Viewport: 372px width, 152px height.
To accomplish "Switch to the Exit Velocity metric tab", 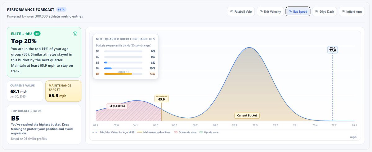I will (x=270, y=11).
